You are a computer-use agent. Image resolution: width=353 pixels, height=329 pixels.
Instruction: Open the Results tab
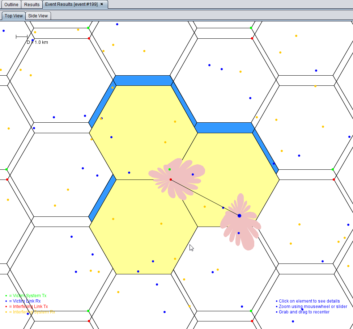click(x=32, y=4)
